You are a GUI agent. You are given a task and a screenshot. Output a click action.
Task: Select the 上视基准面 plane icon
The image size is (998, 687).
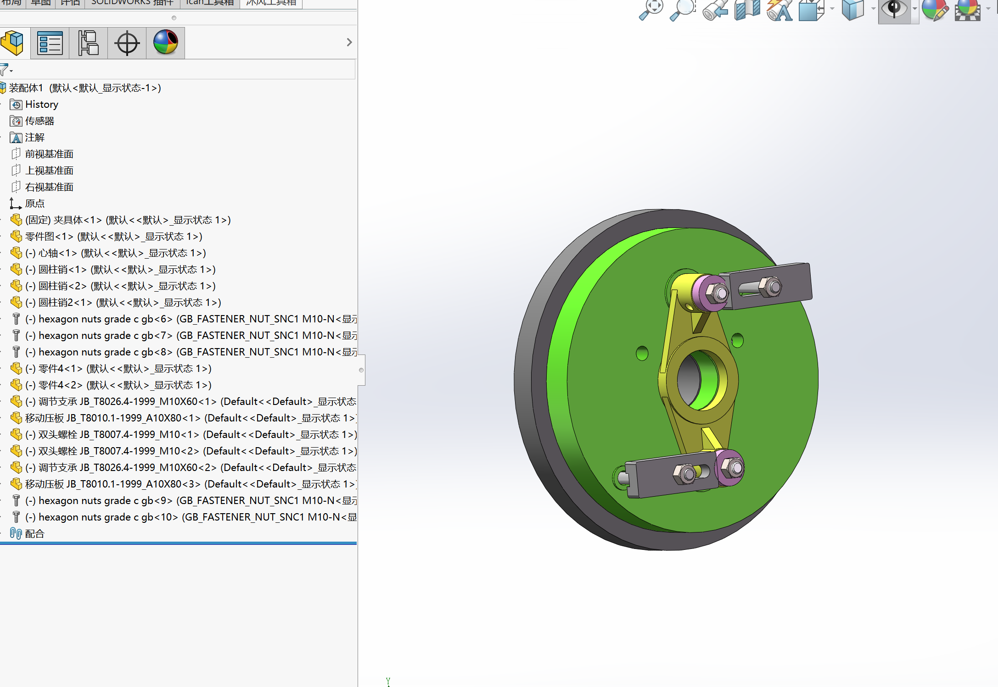(16, 170)
